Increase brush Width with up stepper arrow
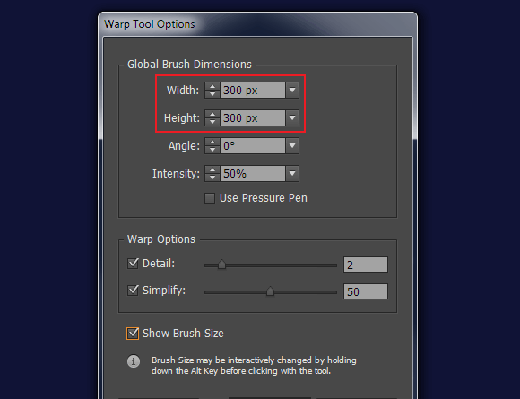This screenshot has height=399, width=520. coord(212,87)
